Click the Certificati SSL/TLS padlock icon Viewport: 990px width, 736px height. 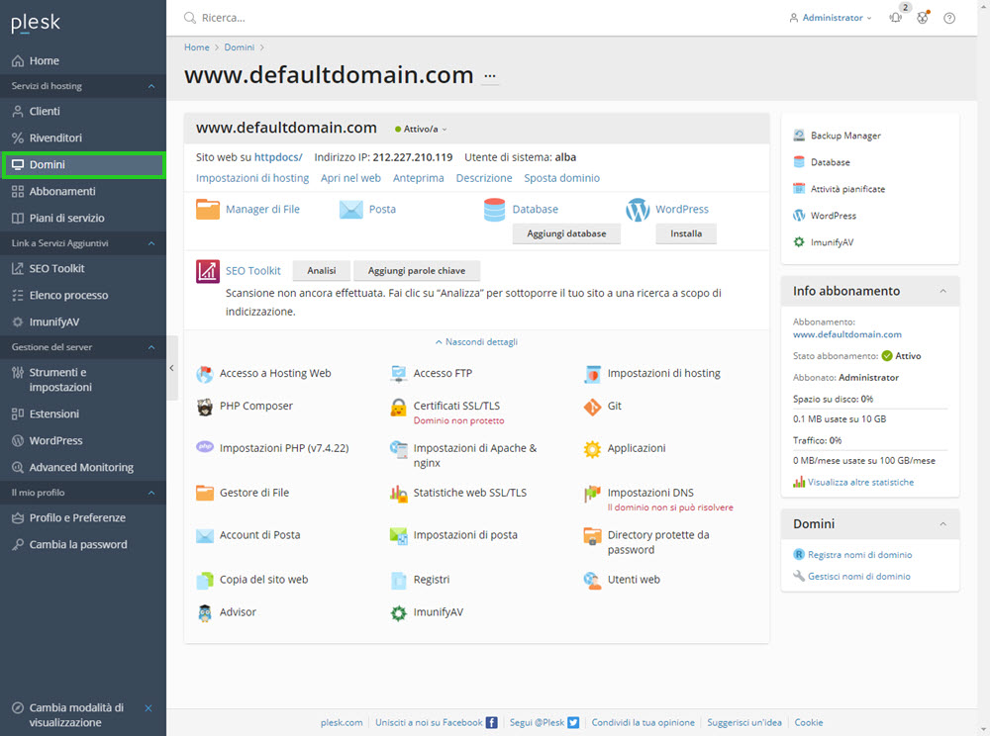(x=398, y=408)
